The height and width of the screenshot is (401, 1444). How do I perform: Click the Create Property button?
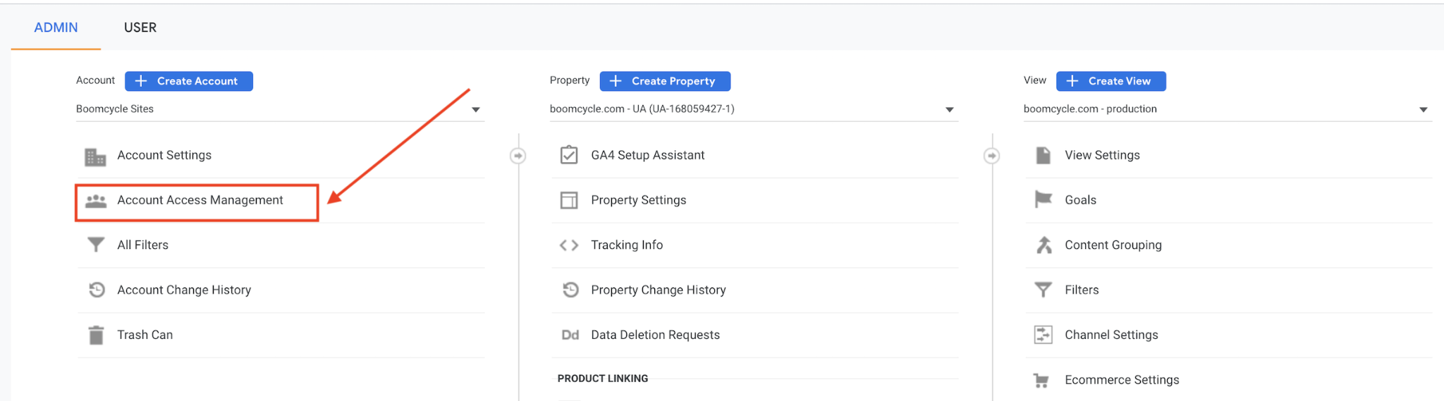[665, 81]
